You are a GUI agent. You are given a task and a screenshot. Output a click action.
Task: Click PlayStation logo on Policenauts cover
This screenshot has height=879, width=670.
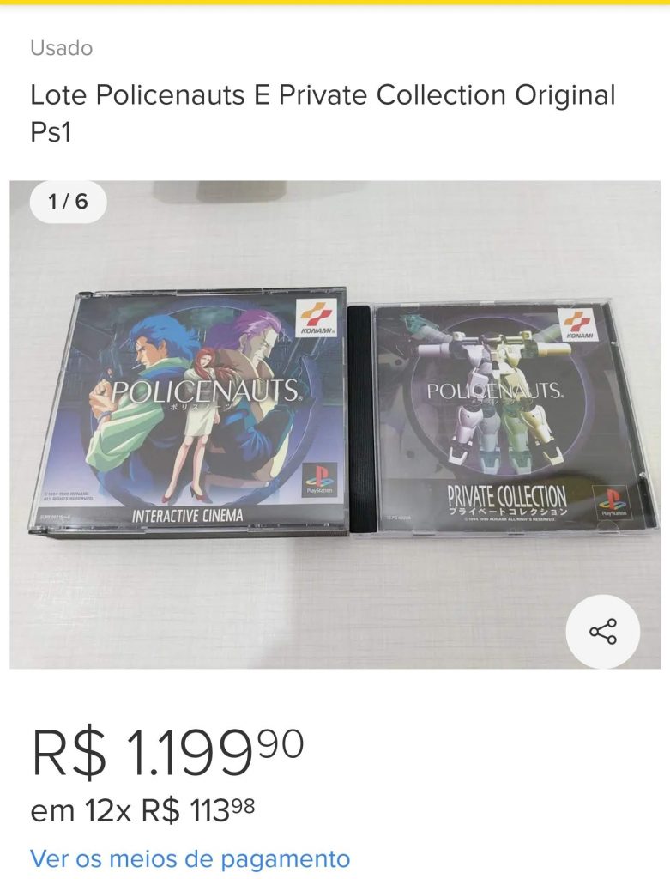[319, 479]
